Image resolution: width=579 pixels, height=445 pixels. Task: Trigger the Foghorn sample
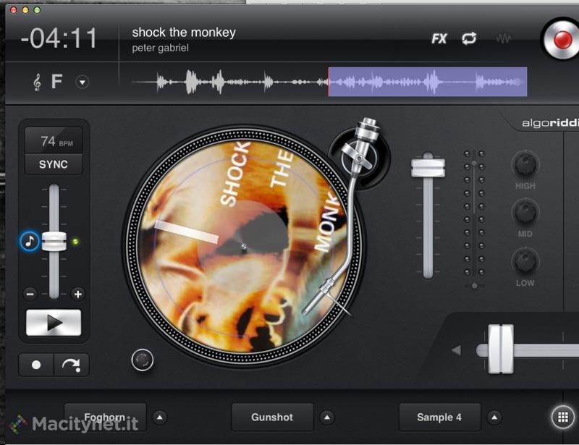point(105,418)
